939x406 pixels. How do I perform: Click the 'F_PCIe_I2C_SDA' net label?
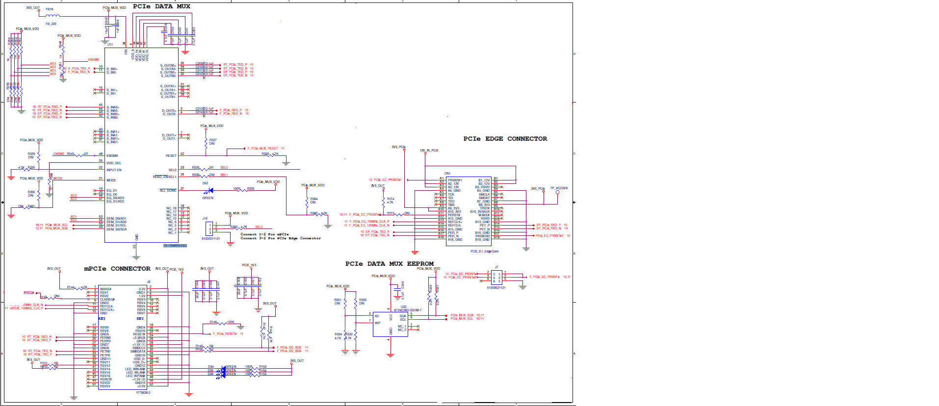tap(289, 351)
